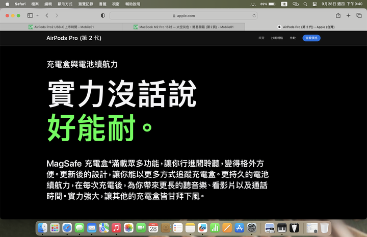Reload the page with the refresh icon
The image size is (367, 237).
coord(254,16)
